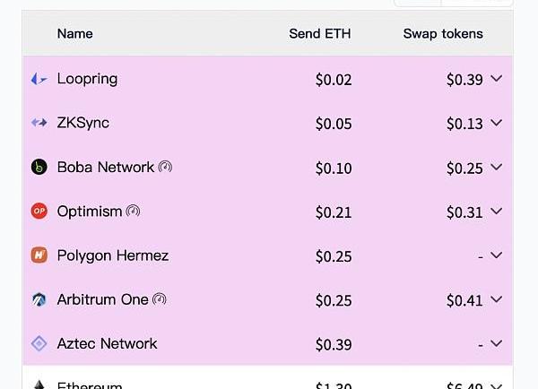Click the Loopring logo icon
This screenshot has height=389, width=538.
tap(39, 79)
